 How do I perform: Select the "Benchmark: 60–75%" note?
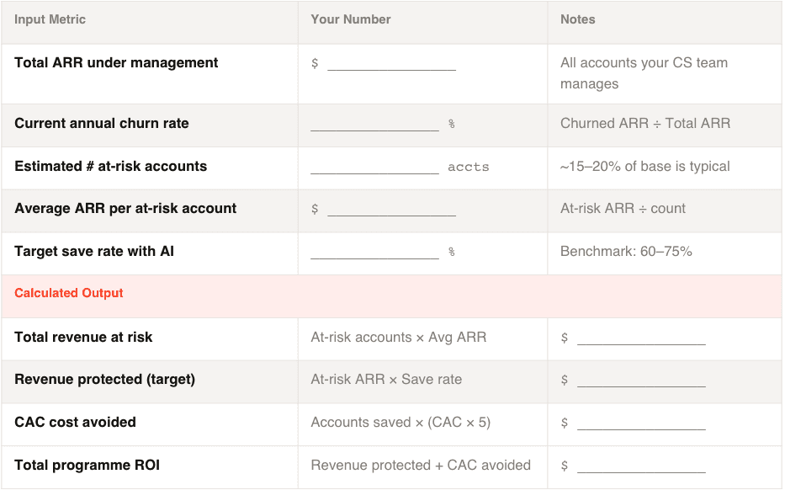[626, 252]
